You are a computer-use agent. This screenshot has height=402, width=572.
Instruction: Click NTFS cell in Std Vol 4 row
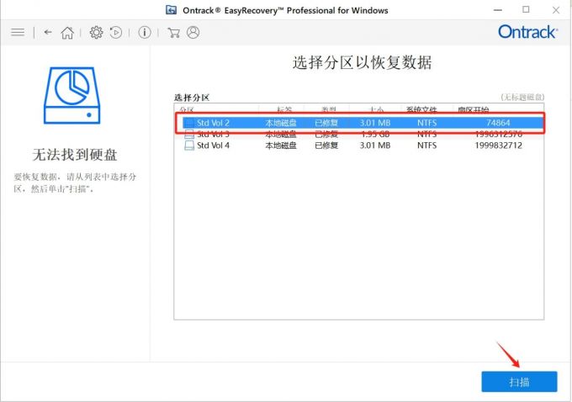[426, 145]
